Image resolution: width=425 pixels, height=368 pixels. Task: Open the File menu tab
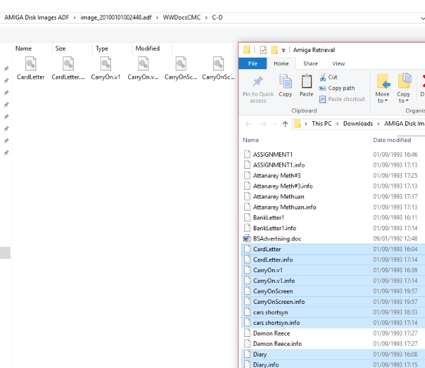tap(252, 63)
